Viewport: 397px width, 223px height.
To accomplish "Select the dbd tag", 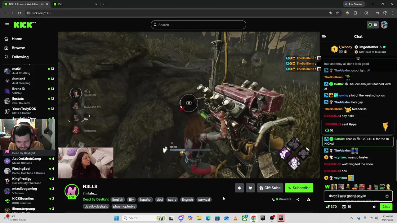I will click(x=160, y=199).
